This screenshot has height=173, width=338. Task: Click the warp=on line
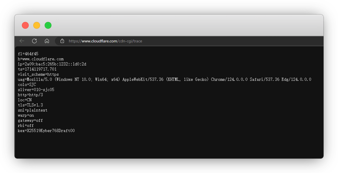[x=26, y=115]
